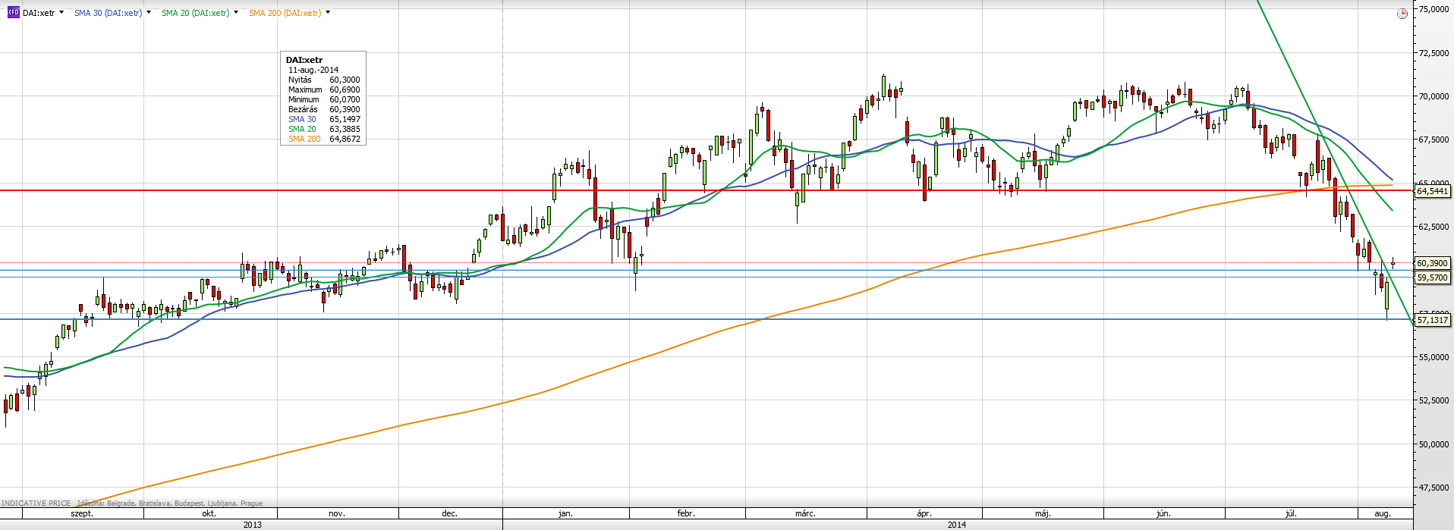
Task: Click the 60,3900 current price label
Action: [1432, 263]
